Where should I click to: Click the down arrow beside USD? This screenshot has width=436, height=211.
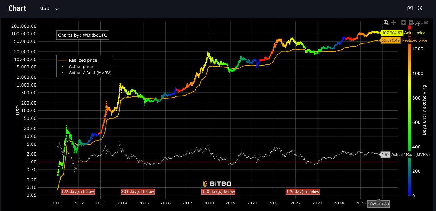[57, 9]
